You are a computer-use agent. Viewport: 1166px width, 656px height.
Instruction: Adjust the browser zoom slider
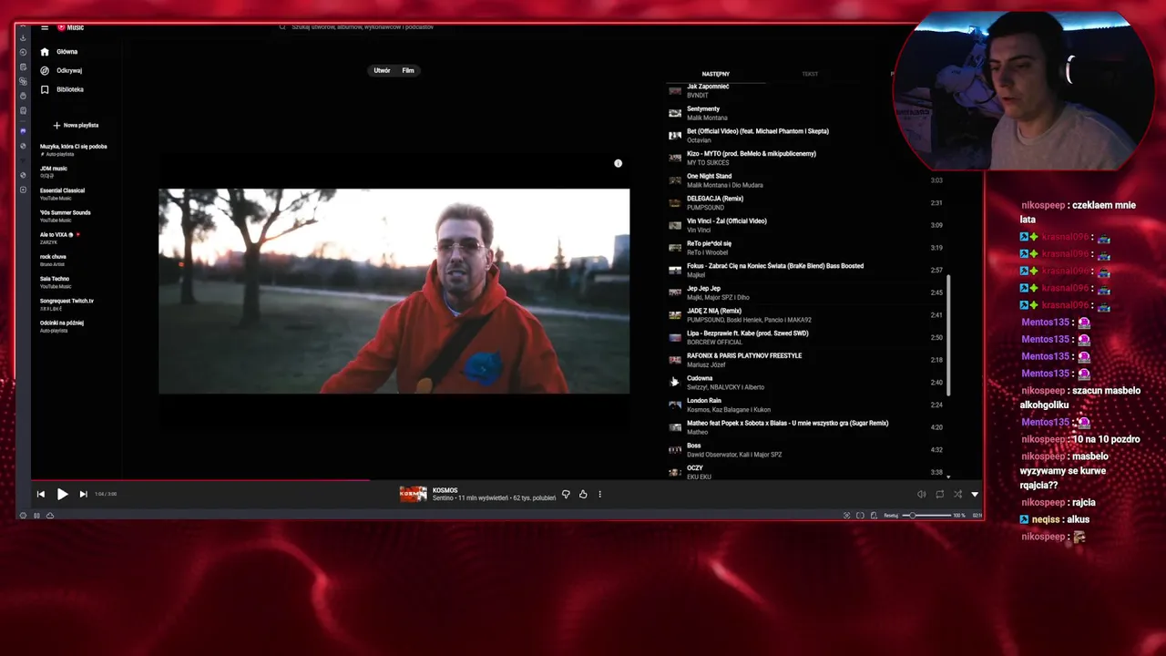(926, 516)
